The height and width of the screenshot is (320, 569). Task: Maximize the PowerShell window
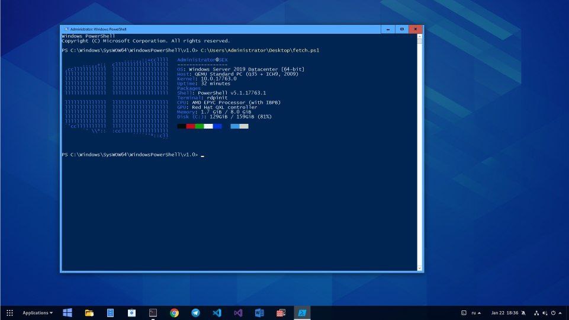pos(401,29)
